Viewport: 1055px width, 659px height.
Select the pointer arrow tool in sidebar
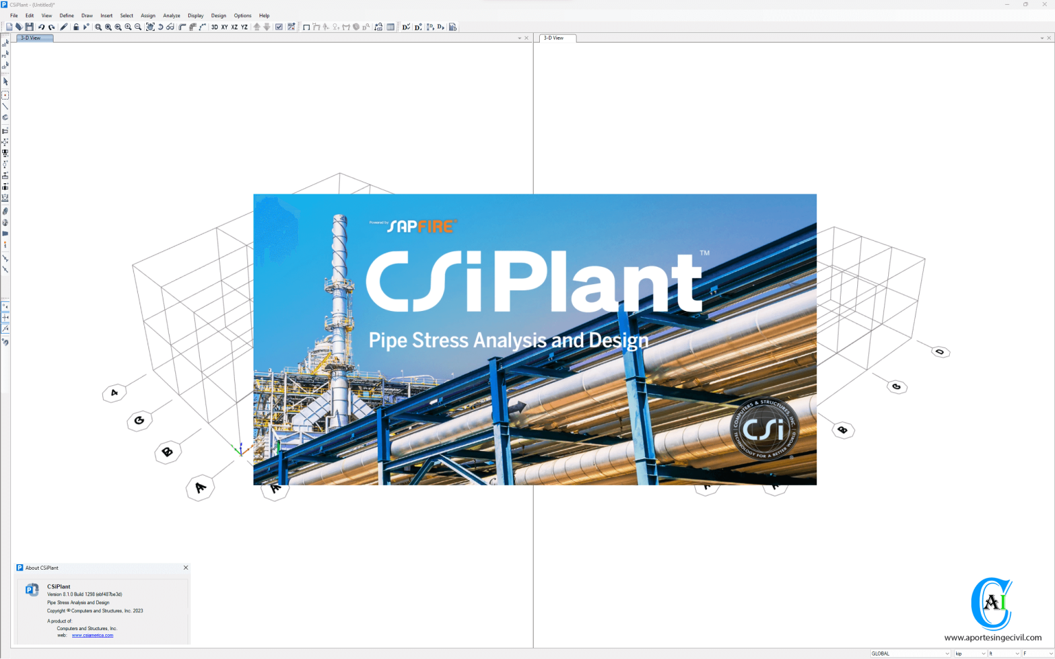tap(5, 81)
